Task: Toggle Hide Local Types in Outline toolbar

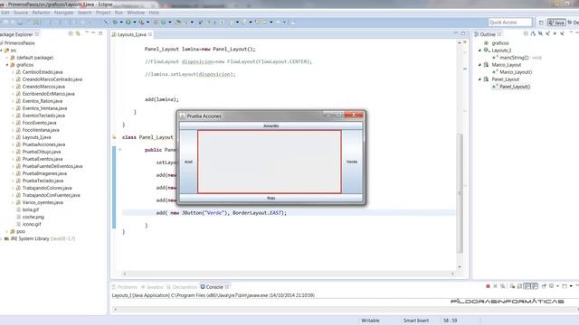Action: pos(562,33)
